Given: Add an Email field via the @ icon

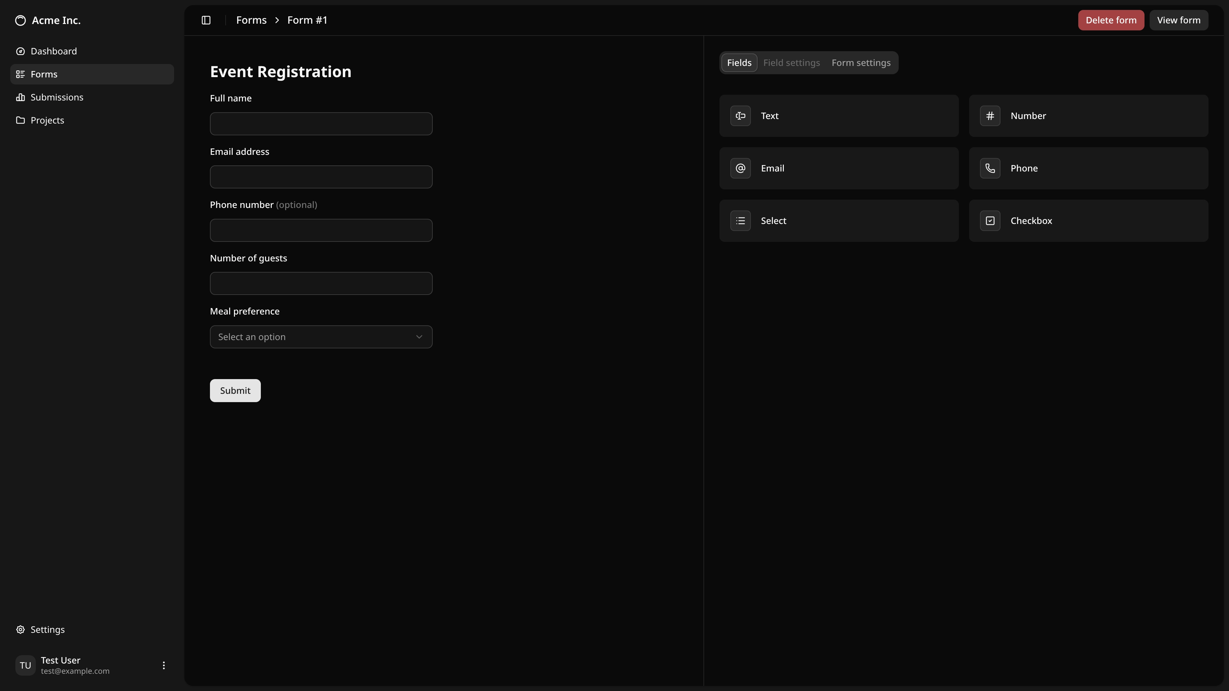Looking at the screenshot, I should tap(839, 168).
